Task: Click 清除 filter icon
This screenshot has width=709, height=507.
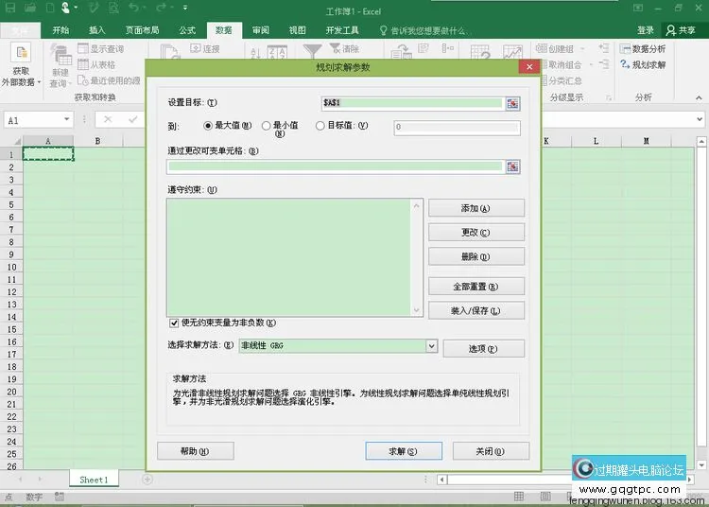Action: pyautogui.click(x=344, y=48)
